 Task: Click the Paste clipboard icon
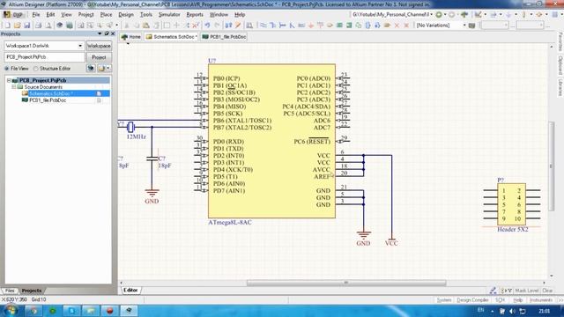[x=146, y=26]
